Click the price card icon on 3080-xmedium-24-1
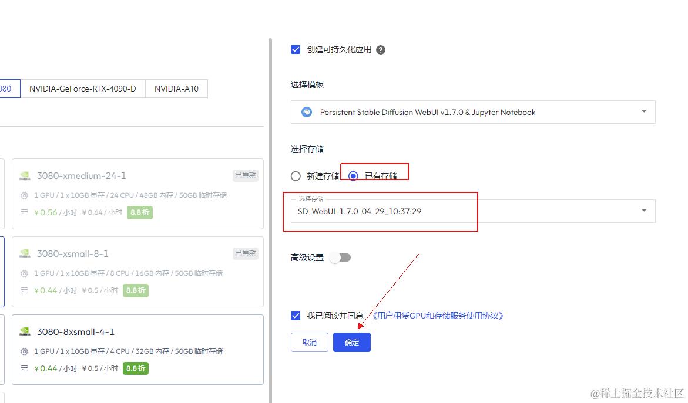The image size is (688, 403). pos(25,212)
